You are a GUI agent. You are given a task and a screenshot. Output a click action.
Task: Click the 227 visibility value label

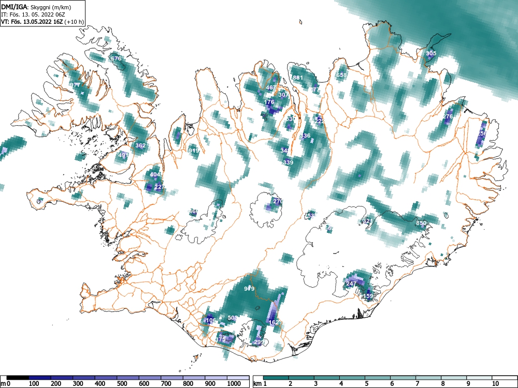pos(160,187)
